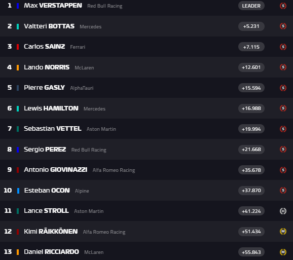Screen dimensions: 293x260
Task: Click Ricciardo's yellow medium tyre icon
Action: pyautogui.click(x=283, y=252)
